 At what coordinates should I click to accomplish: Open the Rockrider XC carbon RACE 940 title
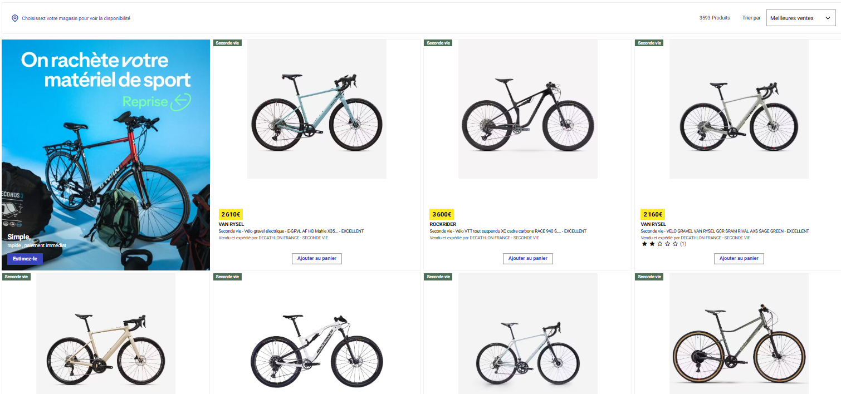[507, 231]
